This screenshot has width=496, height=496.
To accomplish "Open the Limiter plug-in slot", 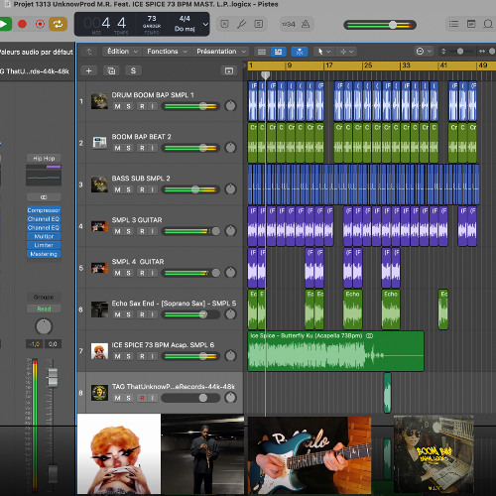I will (x=44, y=245).
